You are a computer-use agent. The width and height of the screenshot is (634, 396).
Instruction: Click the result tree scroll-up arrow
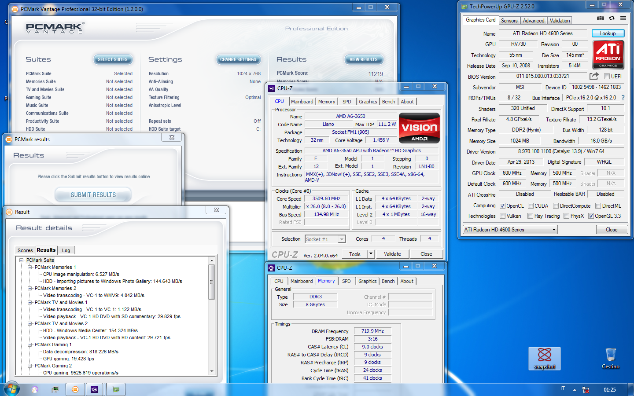coord(212,260)
